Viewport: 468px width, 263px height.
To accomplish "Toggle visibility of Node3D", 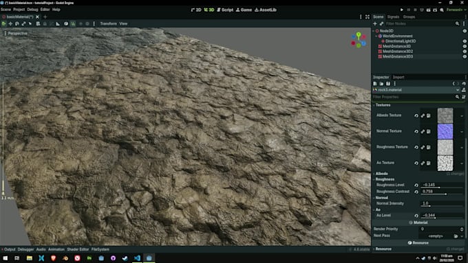I will pos(465,31).
